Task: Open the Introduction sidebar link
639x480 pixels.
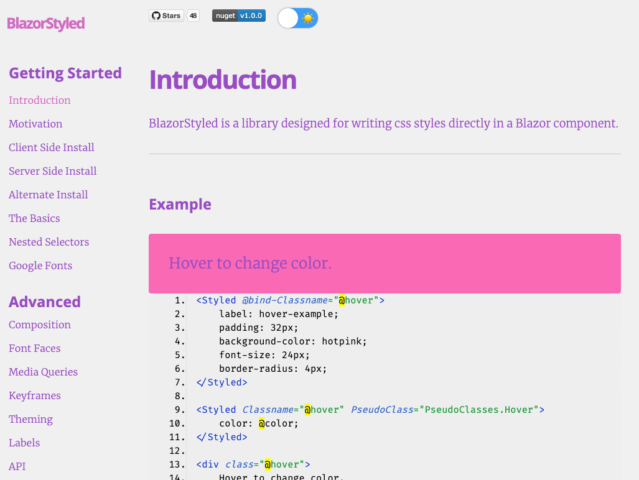Action: tap(40, 100)
